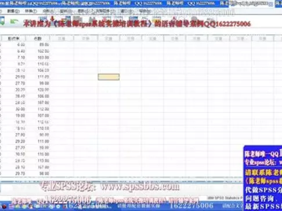Open the 转换(T) Transform menu
282x211 pixels.
[31, 11]
